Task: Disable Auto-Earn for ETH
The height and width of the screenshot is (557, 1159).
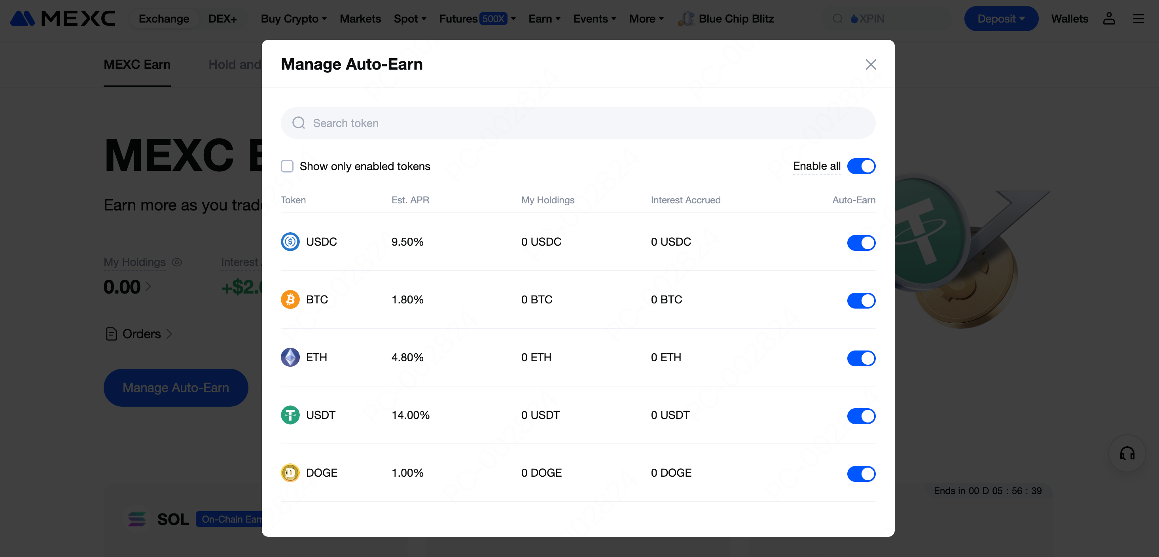Action: 861,358
